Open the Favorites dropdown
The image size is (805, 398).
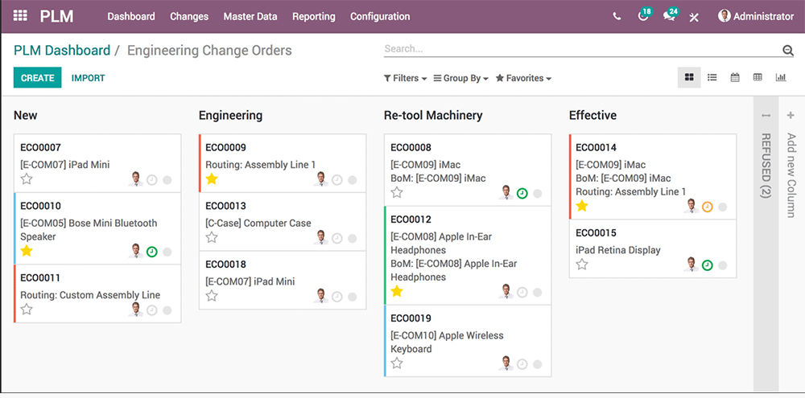pyautogui.click(x=523, y=79)
